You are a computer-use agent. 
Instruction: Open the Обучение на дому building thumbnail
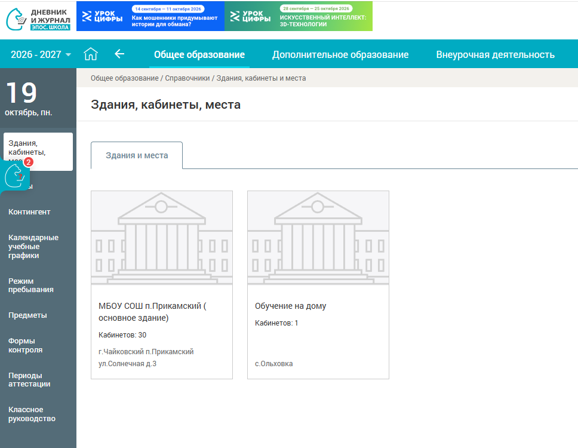tap(318, 238)
